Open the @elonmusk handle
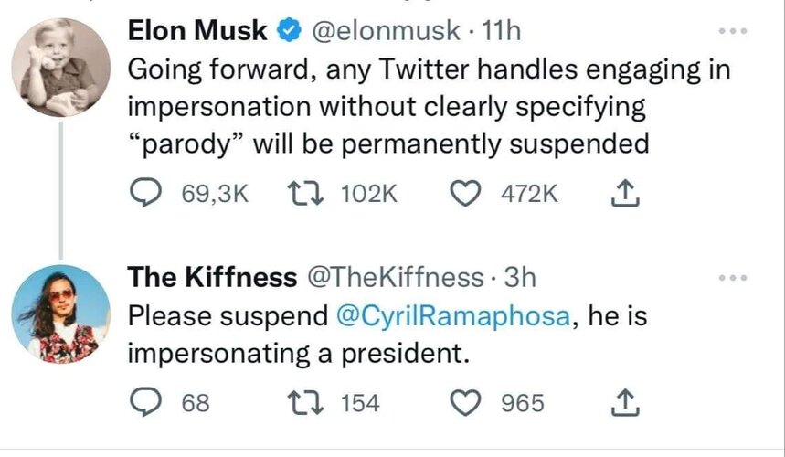785x457 pixels. tap(386, 31)
